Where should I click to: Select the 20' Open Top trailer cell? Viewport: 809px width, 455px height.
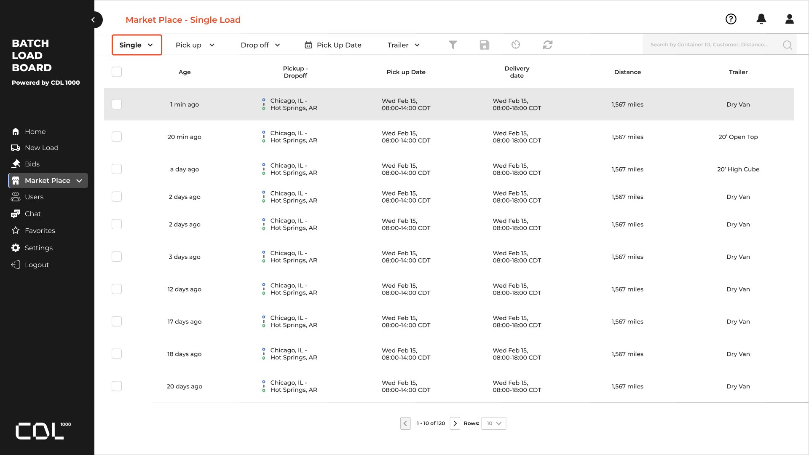(738, 136)
